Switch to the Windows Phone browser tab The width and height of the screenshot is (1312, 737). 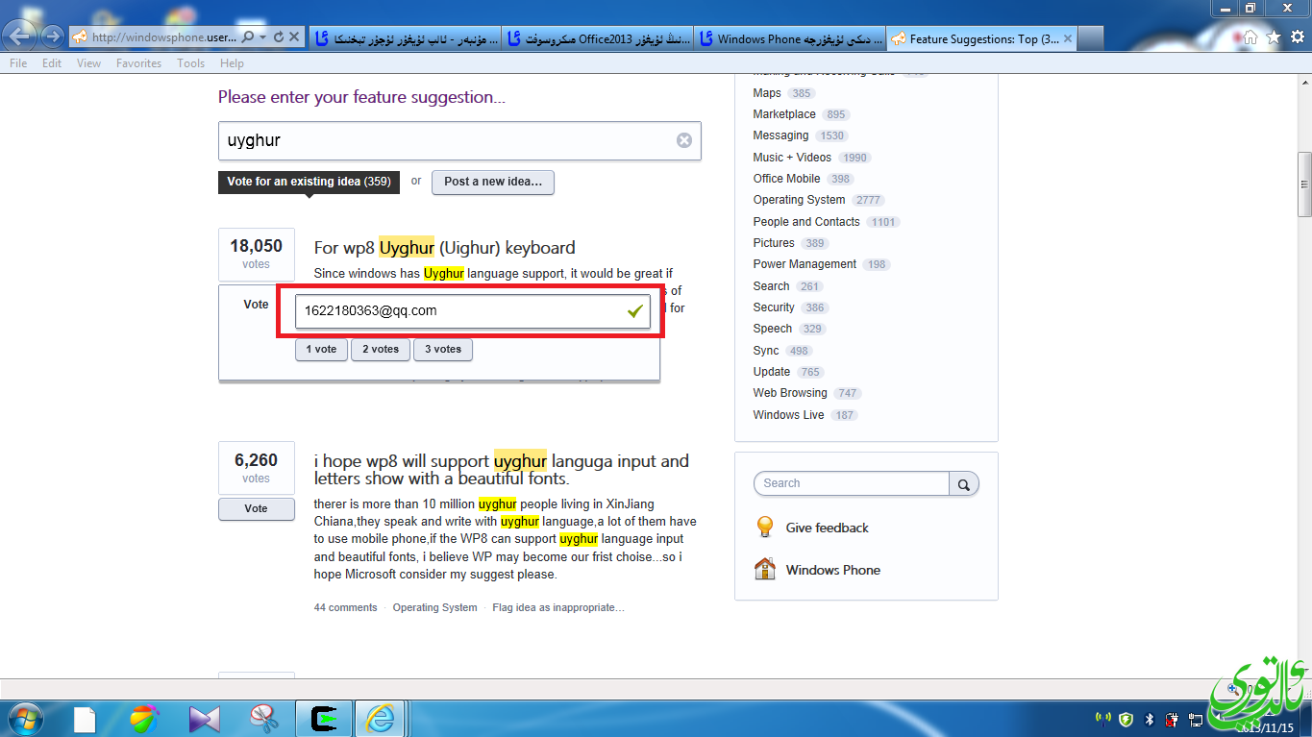pos(788,38)
